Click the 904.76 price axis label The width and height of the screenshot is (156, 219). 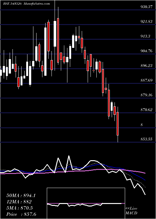click(146, 51)
